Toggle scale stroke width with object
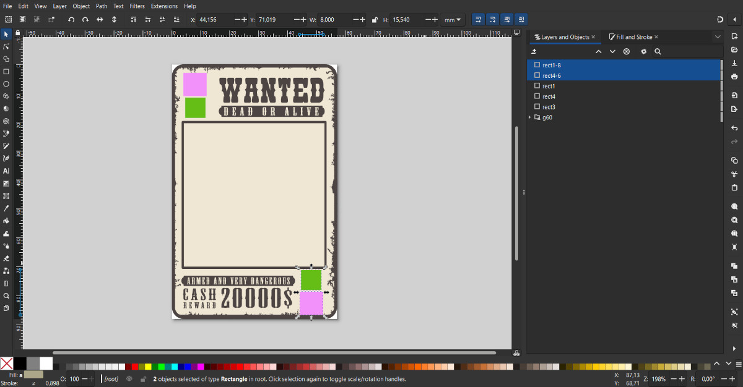 tap(477, 20)
